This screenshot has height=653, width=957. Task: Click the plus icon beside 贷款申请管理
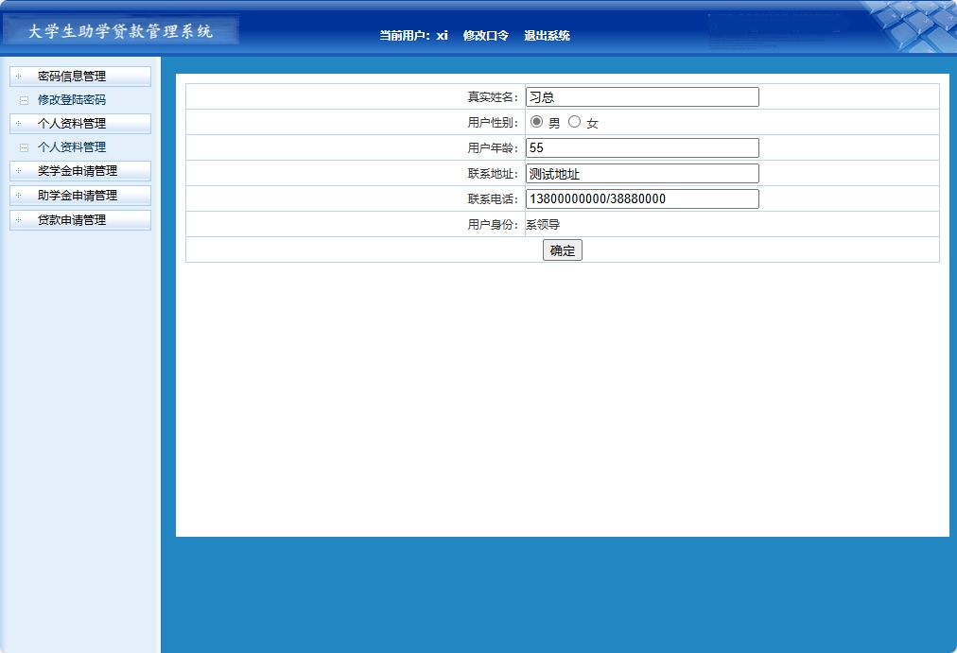[x=17, y=219]
